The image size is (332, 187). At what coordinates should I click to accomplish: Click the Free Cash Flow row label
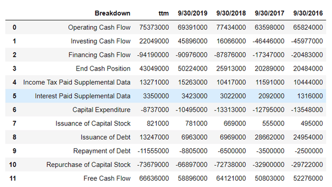click(107, 178)
